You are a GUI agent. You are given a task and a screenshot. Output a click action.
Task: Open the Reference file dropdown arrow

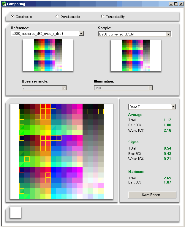(81, 34)
